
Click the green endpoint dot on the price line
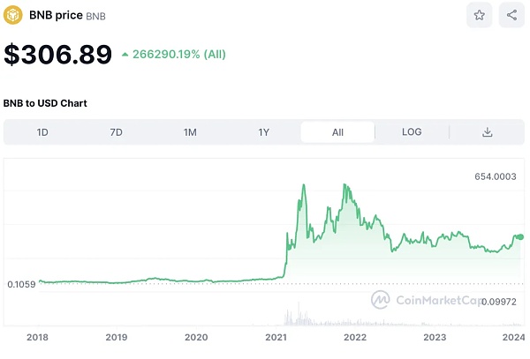click(520, 236)
